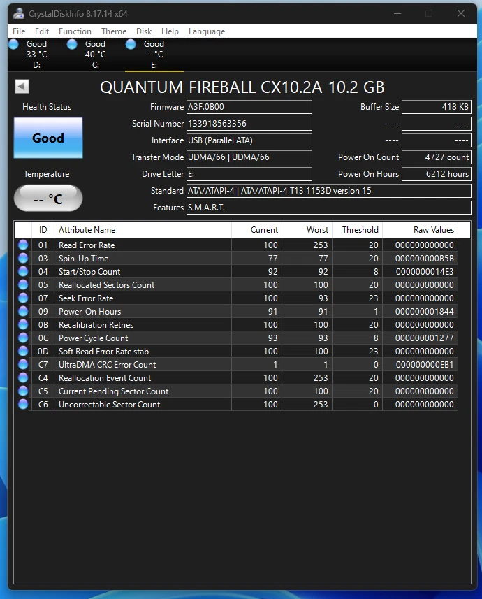Click raw value 0000000014E3

(x=424, y=272)
